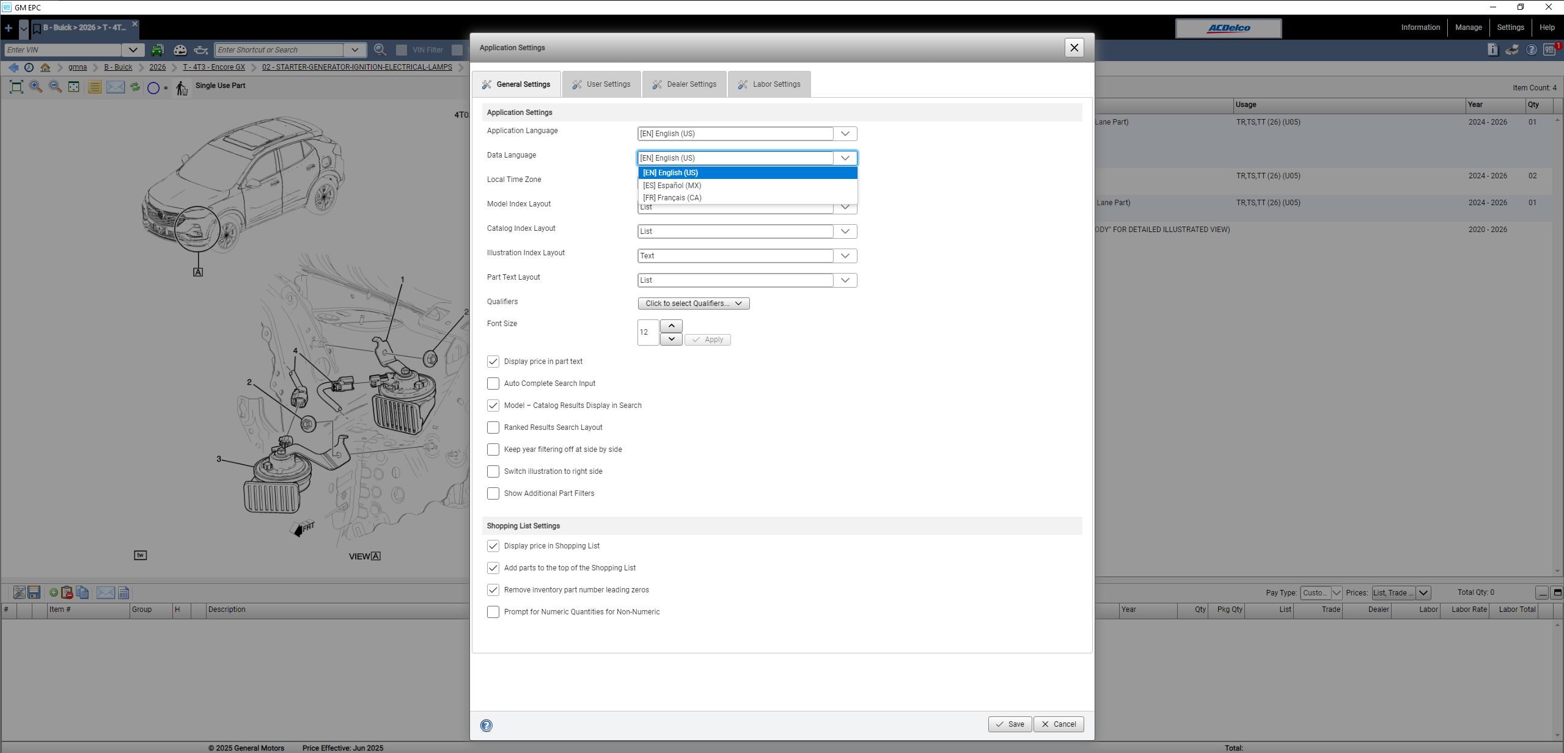Expand Click to select Qualifiers dropdown
1564x753 pixels.
693,304
